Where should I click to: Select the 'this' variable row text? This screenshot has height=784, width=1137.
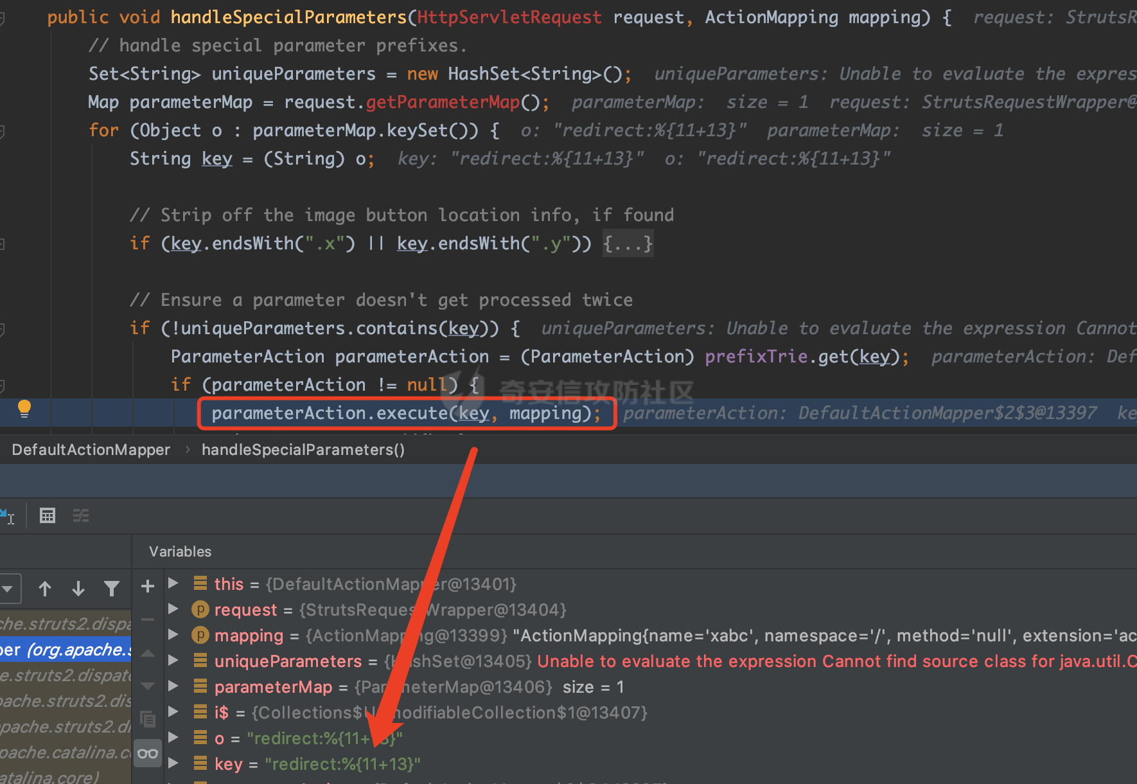[365, 584]
